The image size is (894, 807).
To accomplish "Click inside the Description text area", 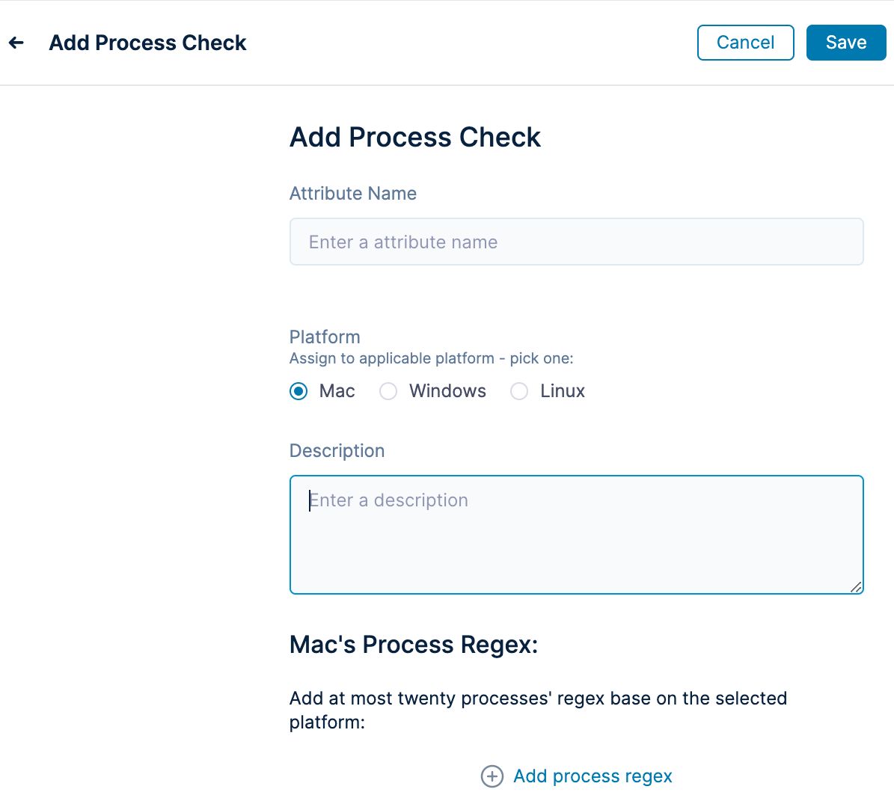I will tap(577, 535).
